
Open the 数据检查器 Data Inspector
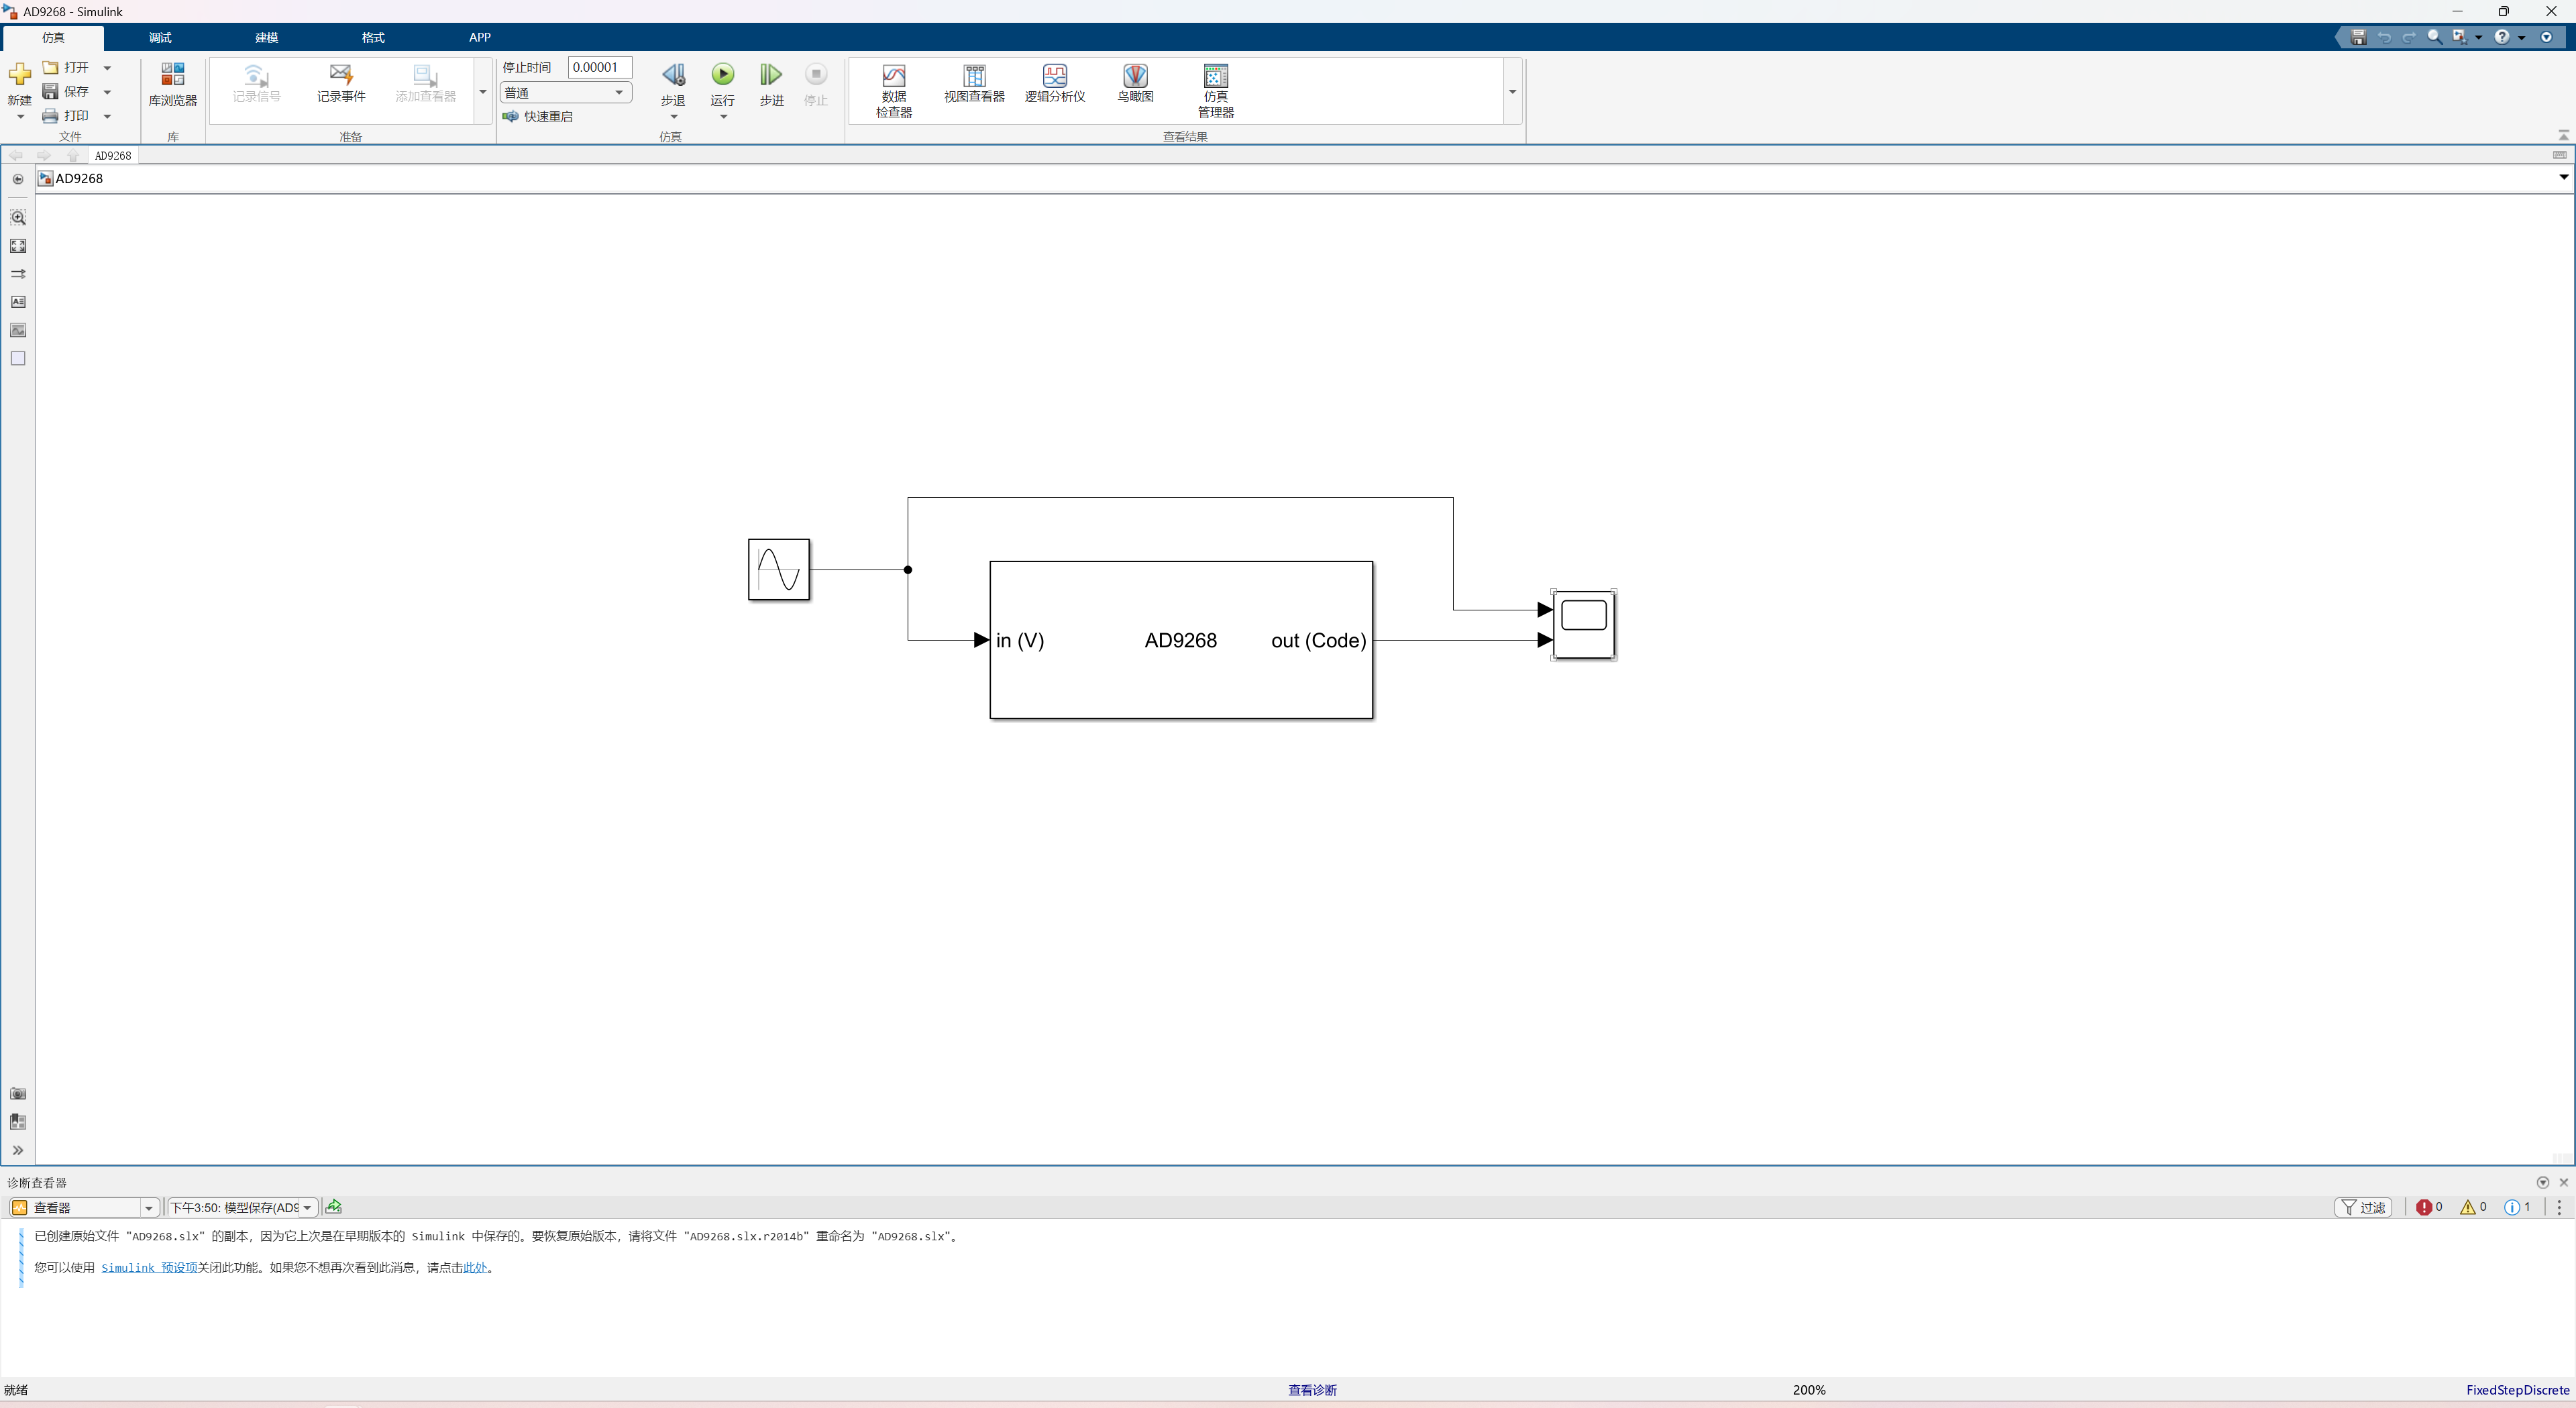pos(894,91)
